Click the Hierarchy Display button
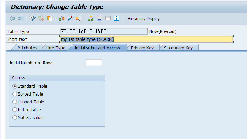 (144, 19)
